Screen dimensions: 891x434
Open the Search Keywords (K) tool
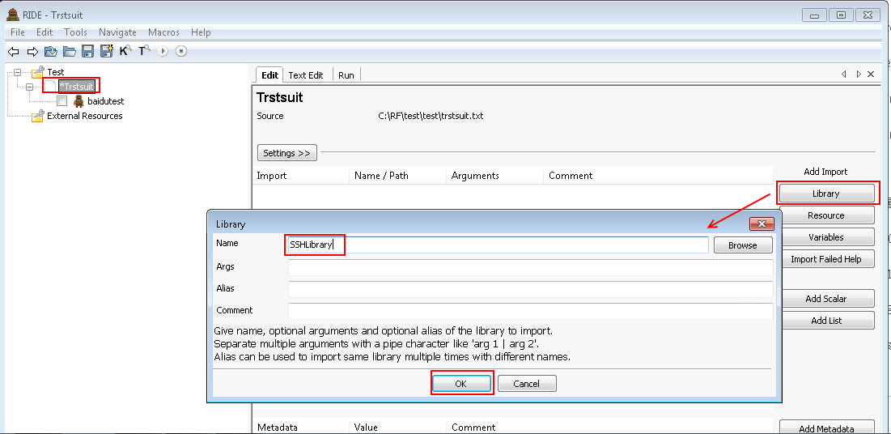click(x=125, y=51)
